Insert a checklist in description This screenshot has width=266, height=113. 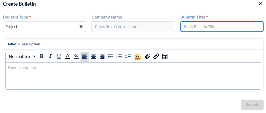[128, 57]
